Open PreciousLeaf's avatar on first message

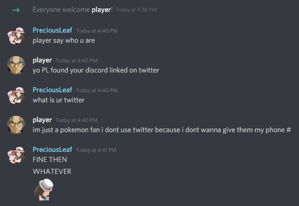coord(16,36)
